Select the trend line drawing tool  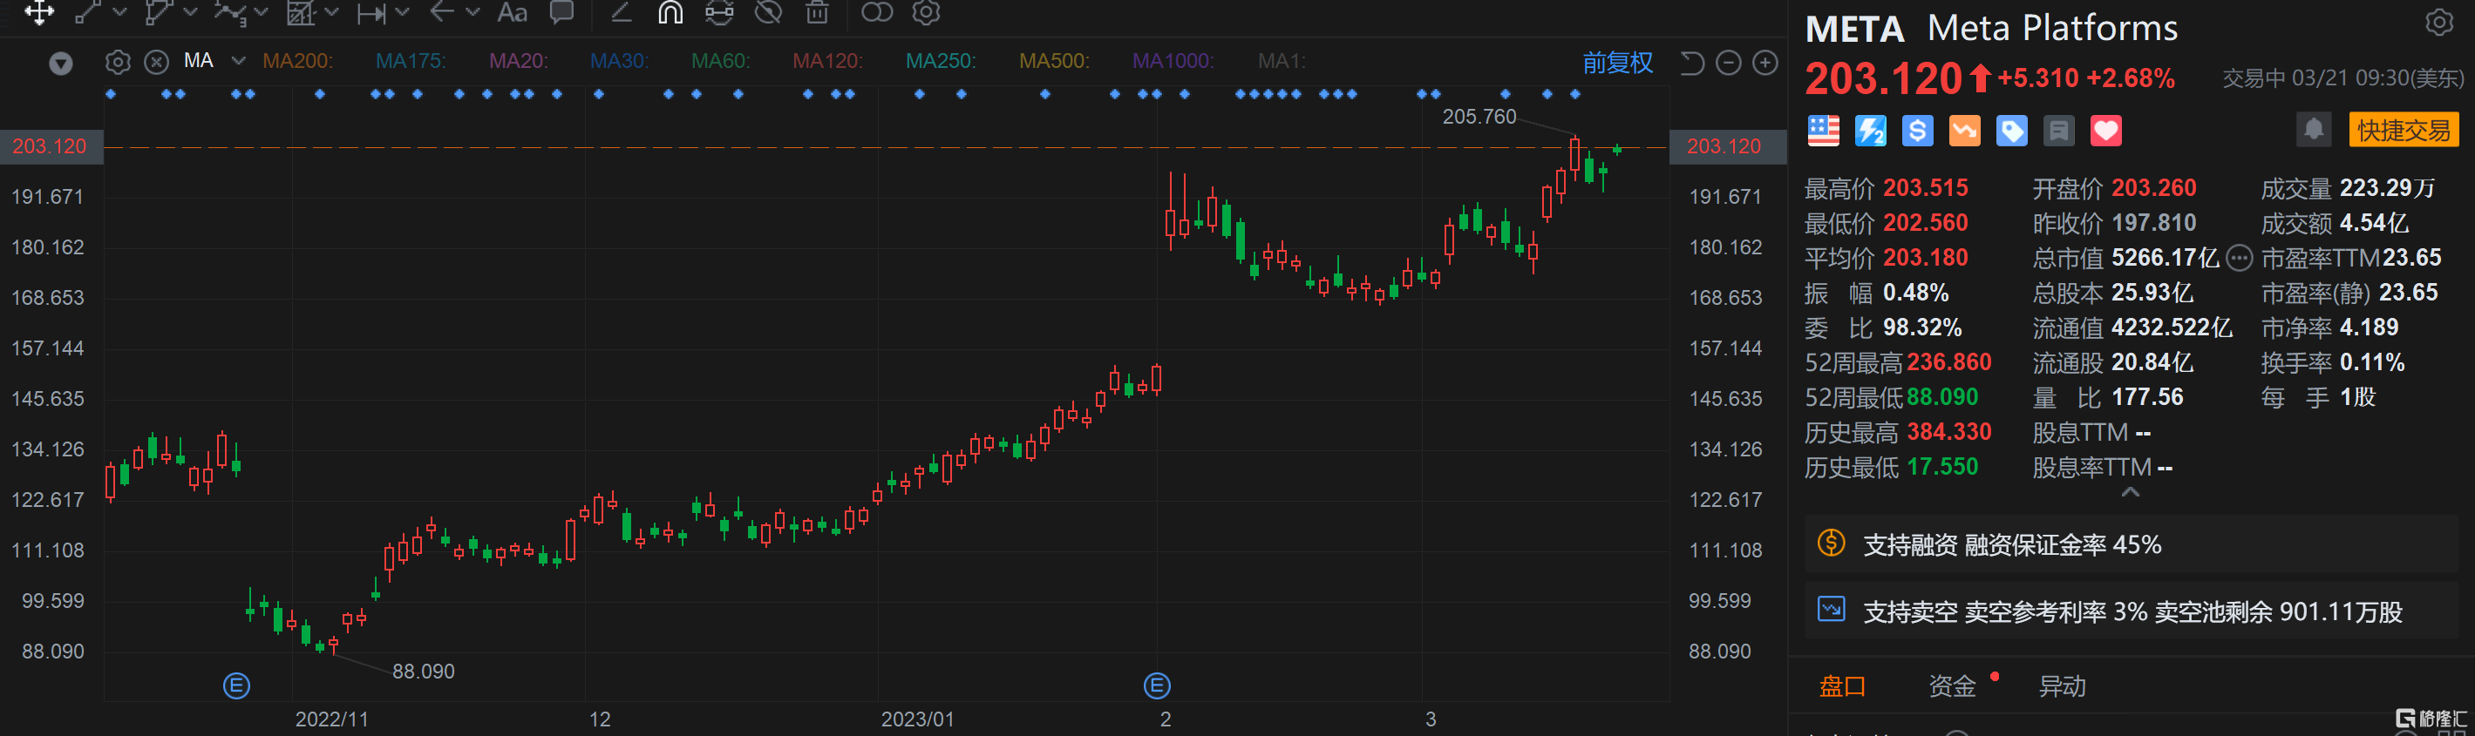(88, 12)
